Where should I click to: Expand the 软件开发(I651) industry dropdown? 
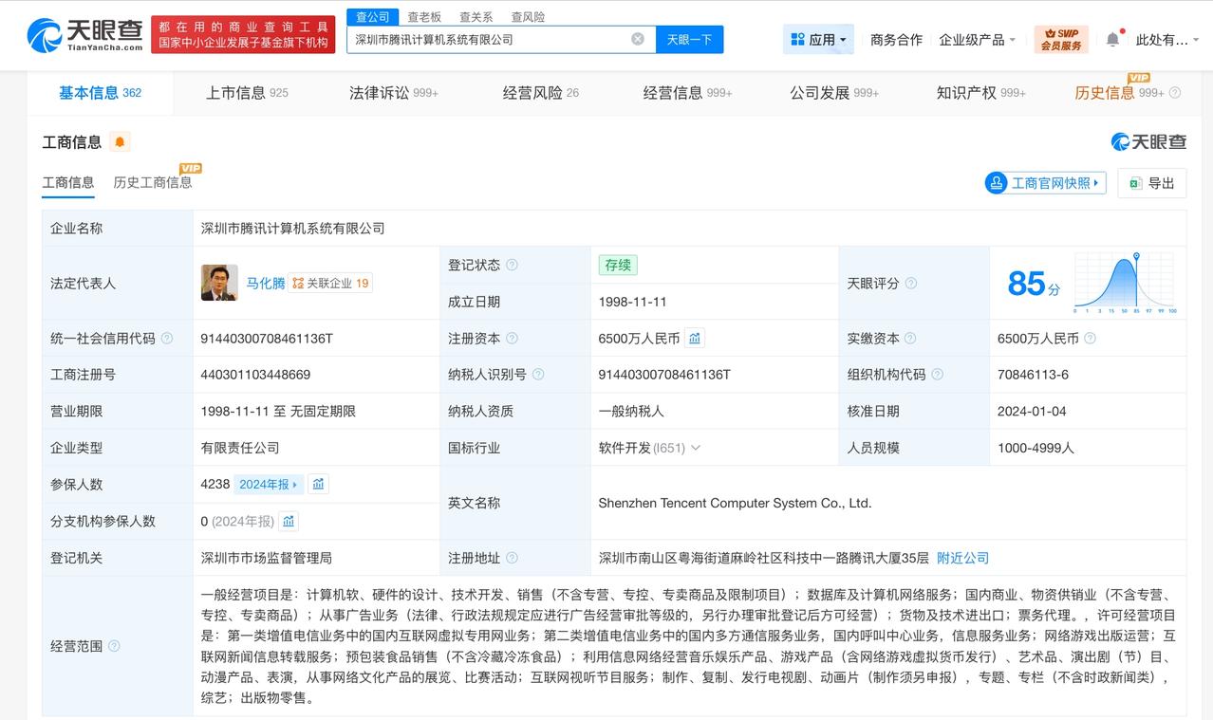pos(696,447)
